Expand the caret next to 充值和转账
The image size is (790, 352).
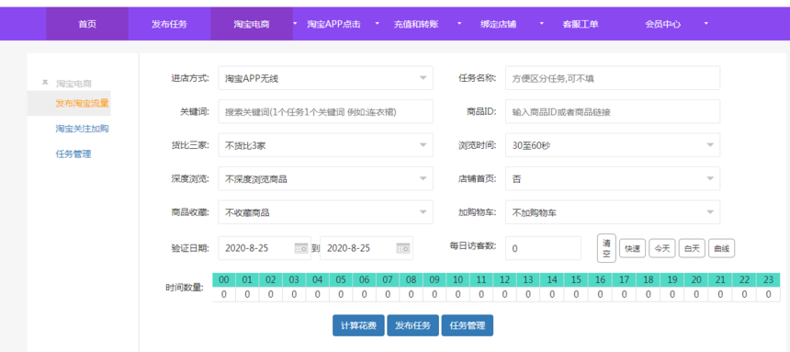(x=459, y=23)
